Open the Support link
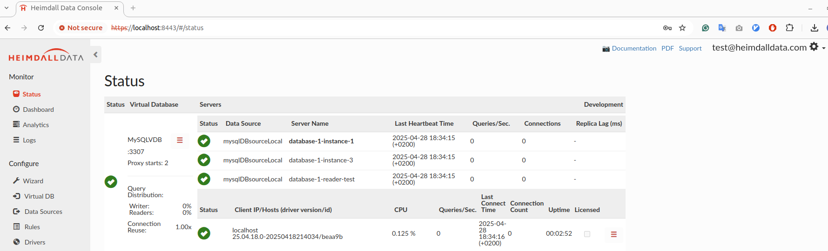 pos(690,48)
